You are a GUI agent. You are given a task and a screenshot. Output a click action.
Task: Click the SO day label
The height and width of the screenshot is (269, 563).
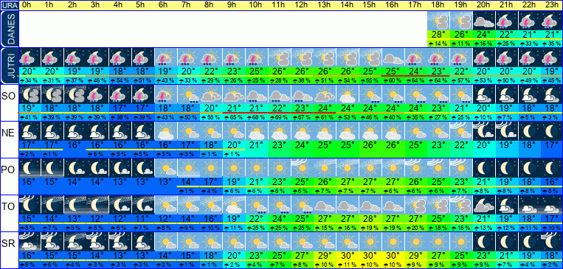point(9,97)
